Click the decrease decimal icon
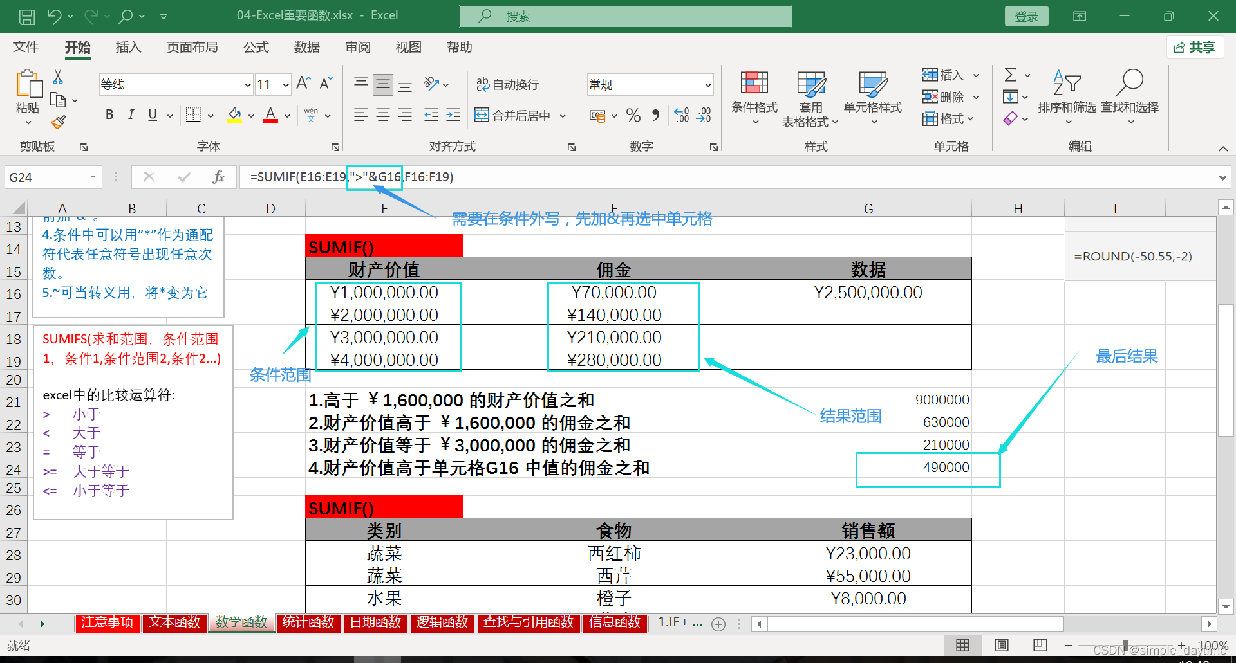 pyautogui.click(x=704, y=116)
